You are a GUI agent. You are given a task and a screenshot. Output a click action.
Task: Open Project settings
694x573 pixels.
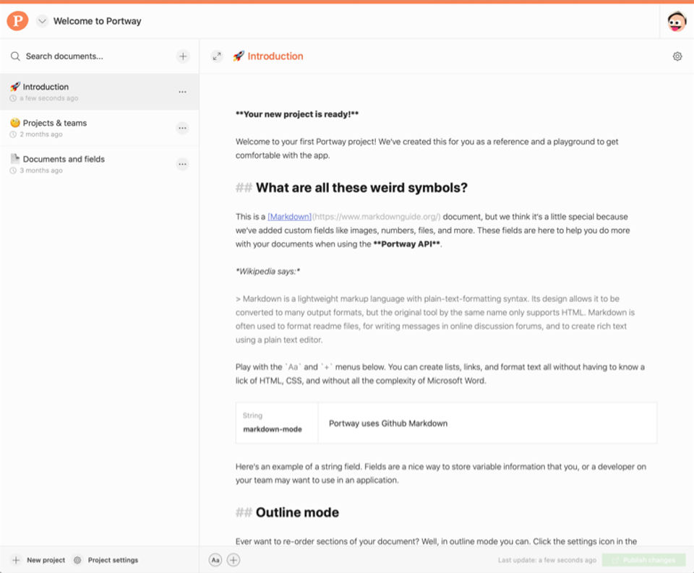(106, 560)
